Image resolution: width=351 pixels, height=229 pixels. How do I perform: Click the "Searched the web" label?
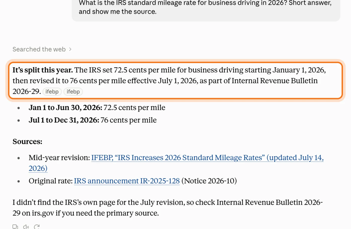click(39, 49)
